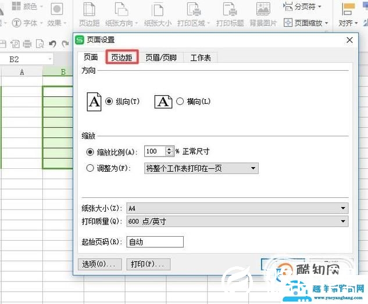The height and width of the screenshot is (304, 368).
Task: Switch to the 页面 tab
Action: (91, 57)
